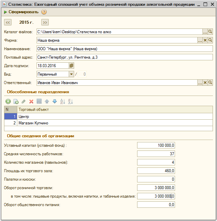Delete row with the red X icon
The image size is (217, 221).
[31, 101]
